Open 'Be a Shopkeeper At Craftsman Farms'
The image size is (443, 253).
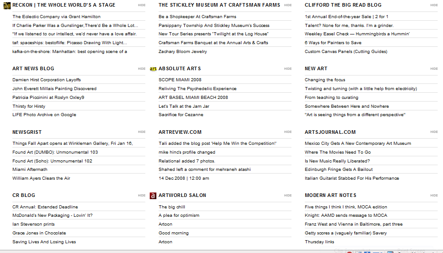[x=197, y=17]
